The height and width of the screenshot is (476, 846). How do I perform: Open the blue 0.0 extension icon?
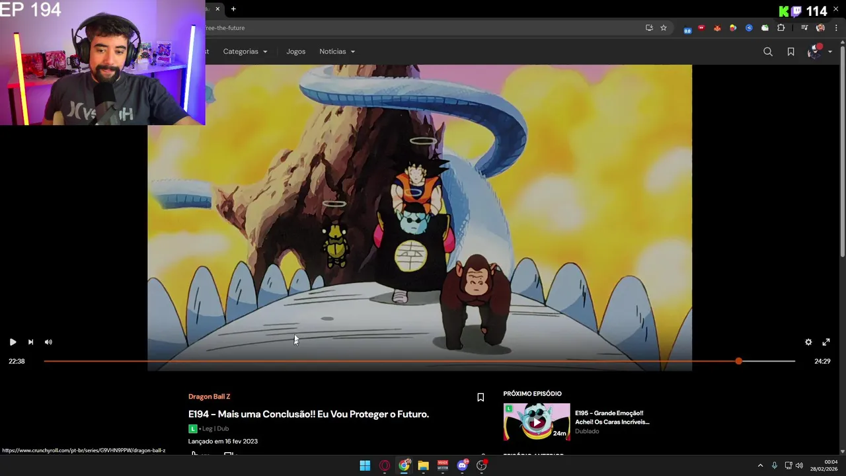687,29
